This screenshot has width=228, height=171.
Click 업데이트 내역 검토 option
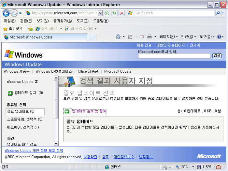[22, 144]
